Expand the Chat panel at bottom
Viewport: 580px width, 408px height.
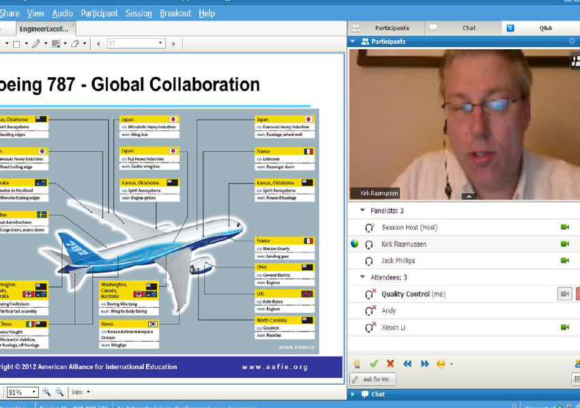click(x=353, y=394)
